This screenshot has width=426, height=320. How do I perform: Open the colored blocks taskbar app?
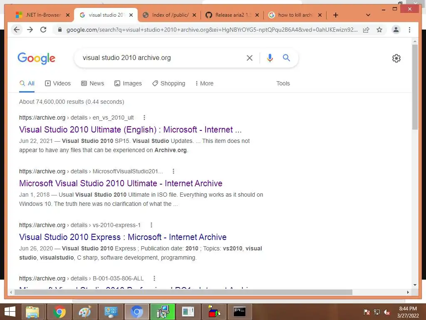[x=214, y=312]
